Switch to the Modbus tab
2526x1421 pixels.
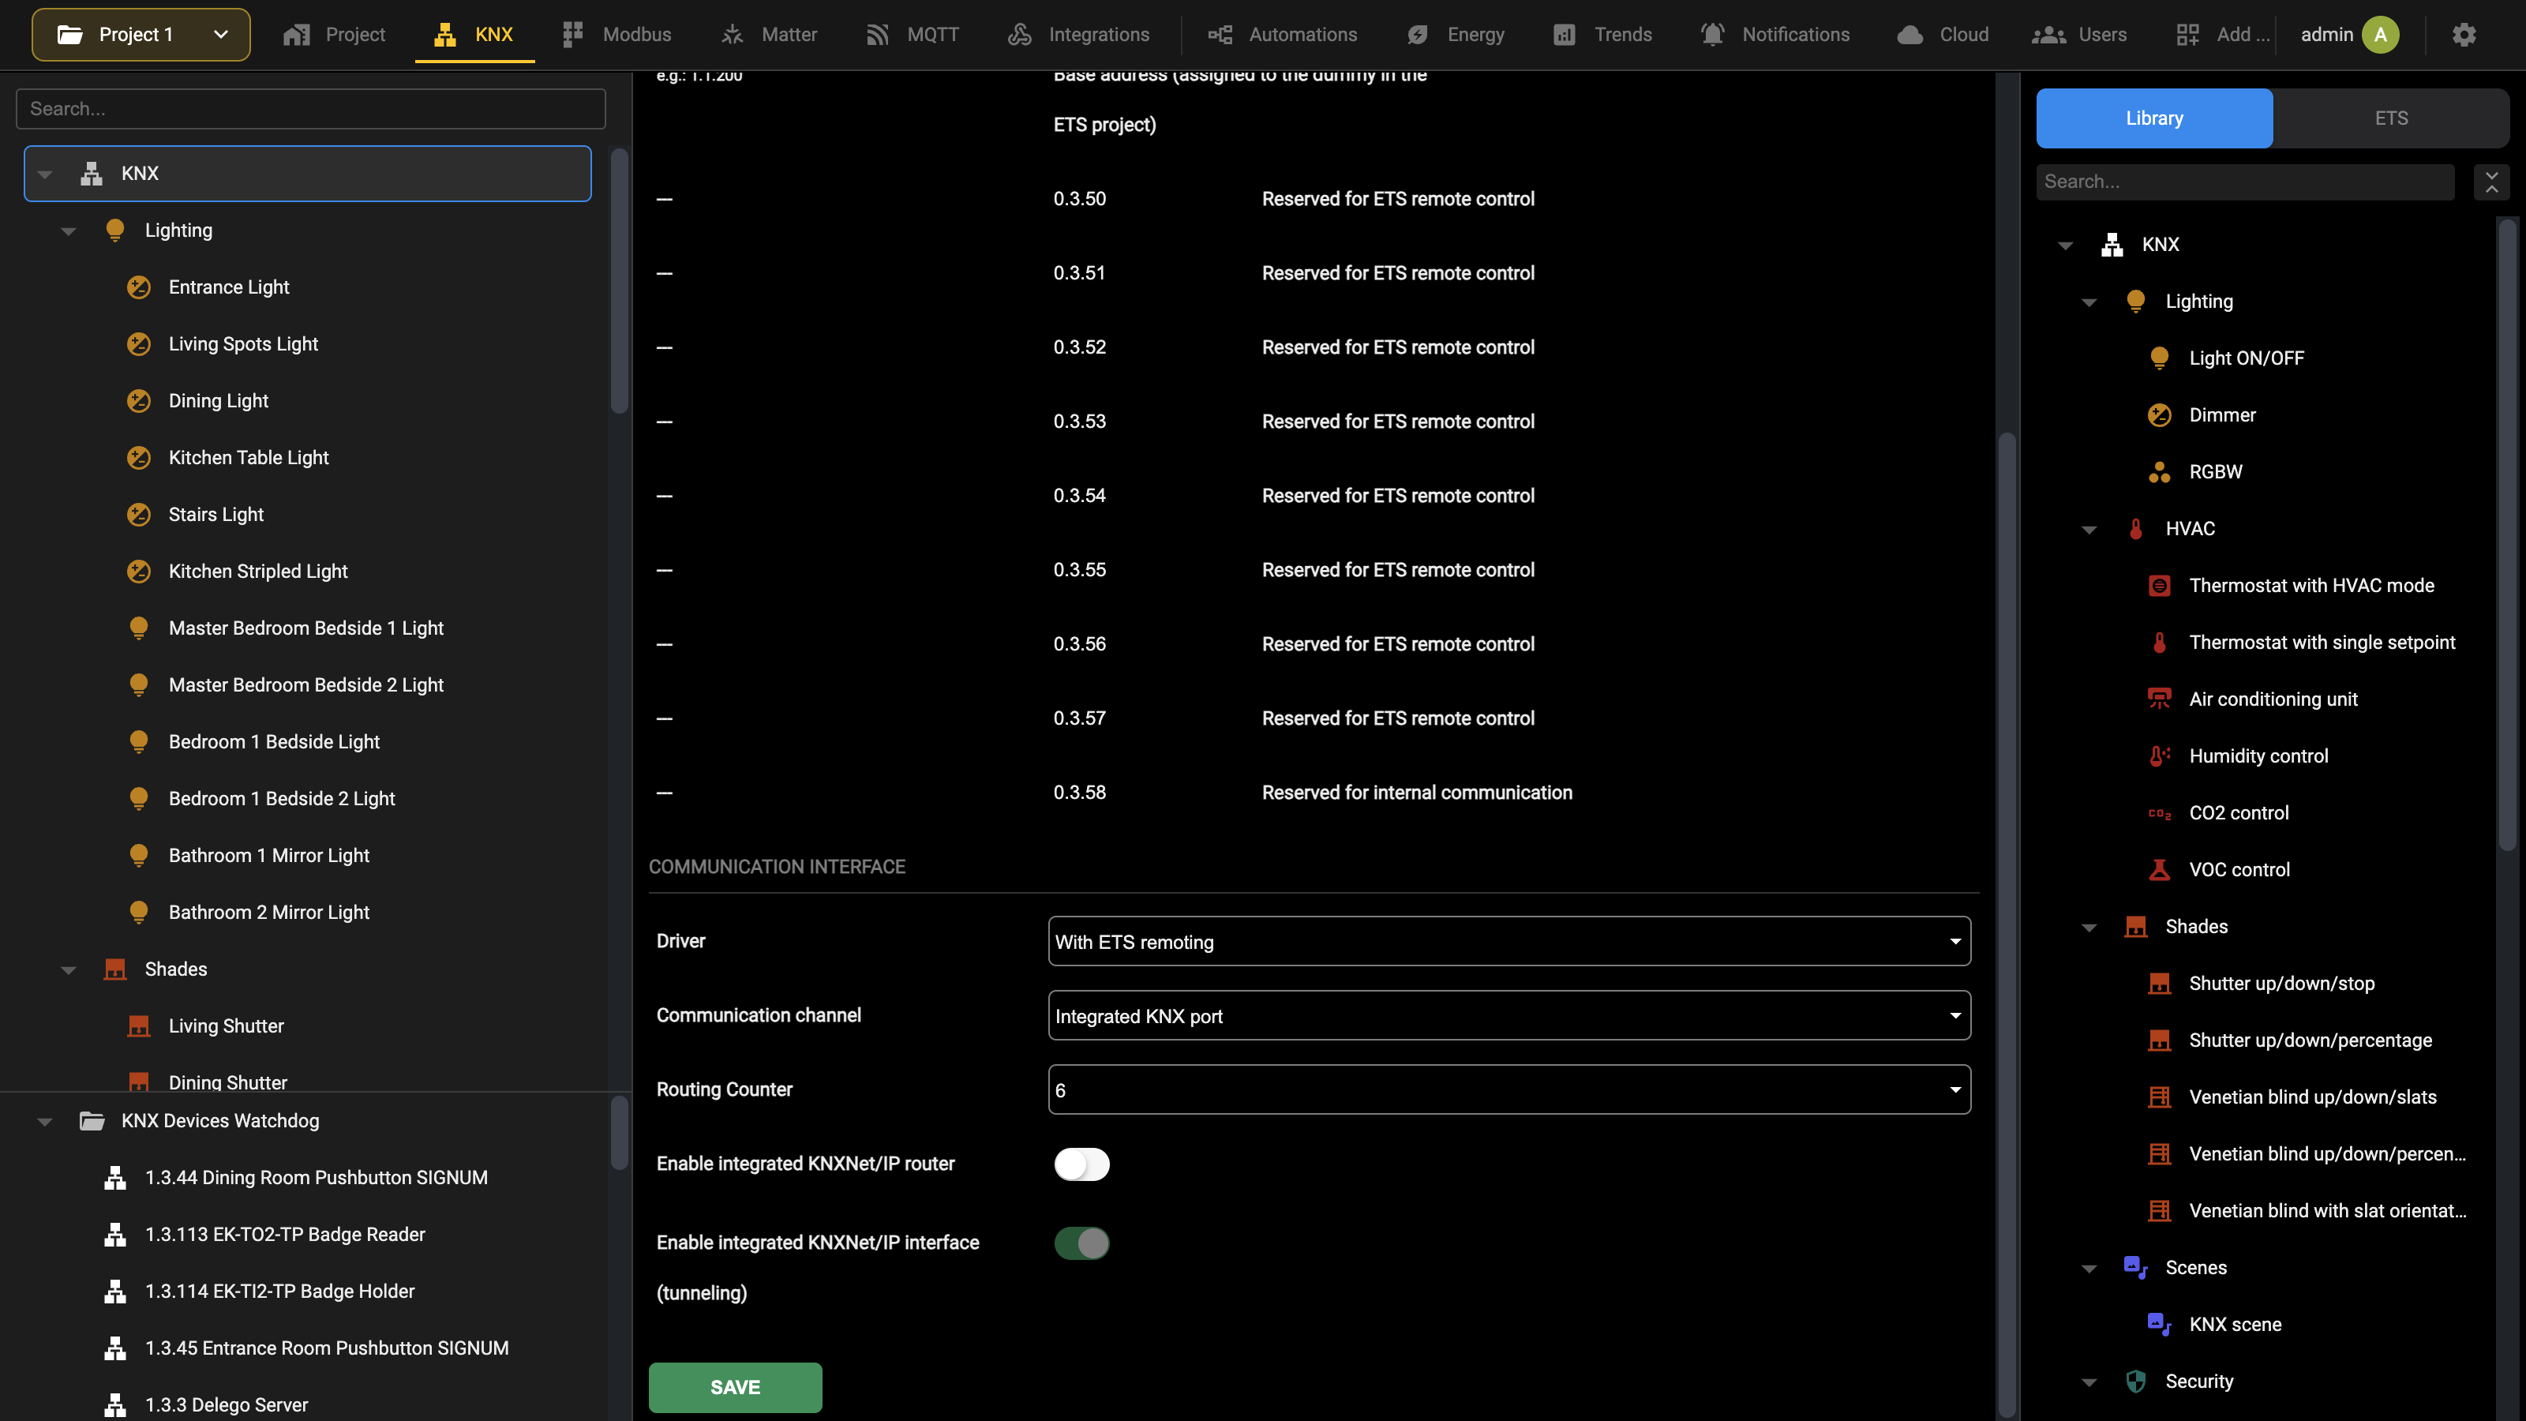pyautogui.click(x=617, y=34)
